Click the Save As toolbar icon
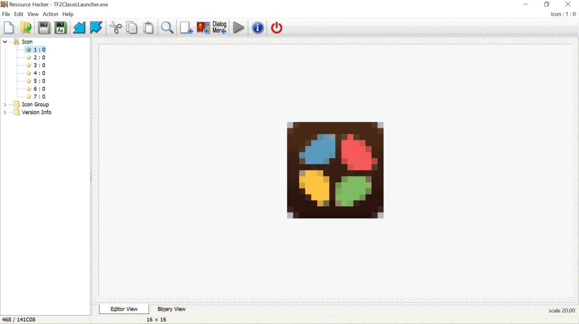 pos(60,27)
